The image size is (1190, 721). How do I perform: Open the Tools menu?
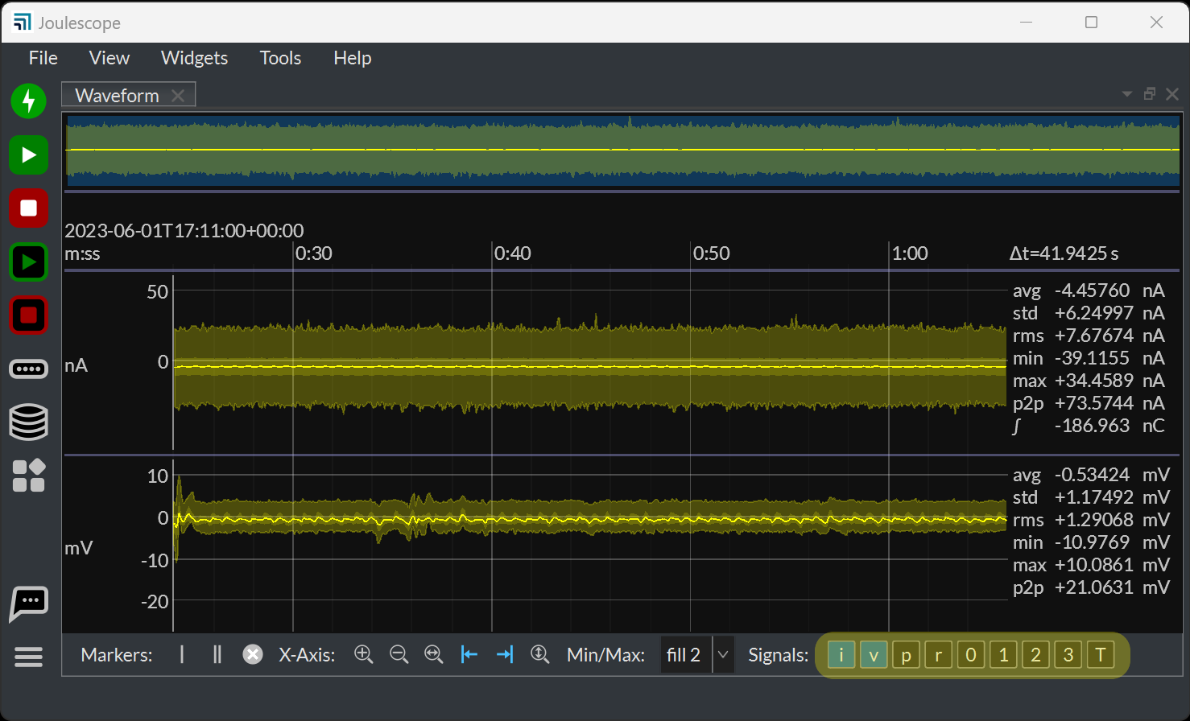pos(280,58)
